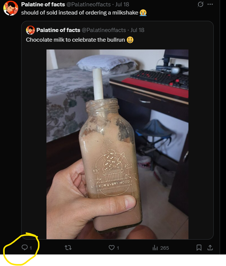Click the 265 views count

tap(164, 248)
